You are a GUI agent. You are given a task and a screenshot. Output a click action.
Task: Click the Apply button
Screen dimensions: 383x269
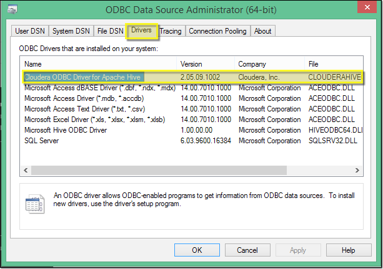pos(298,250)
